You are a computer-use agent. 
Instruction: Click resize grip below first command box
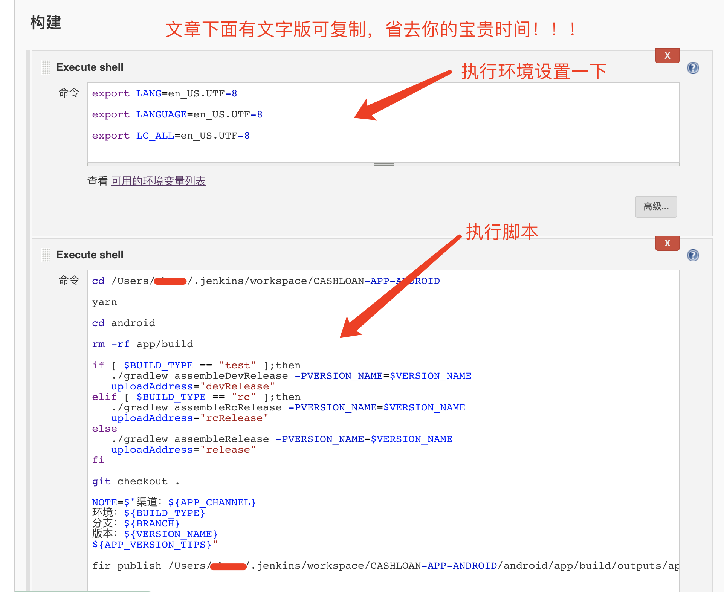point(383,165)
